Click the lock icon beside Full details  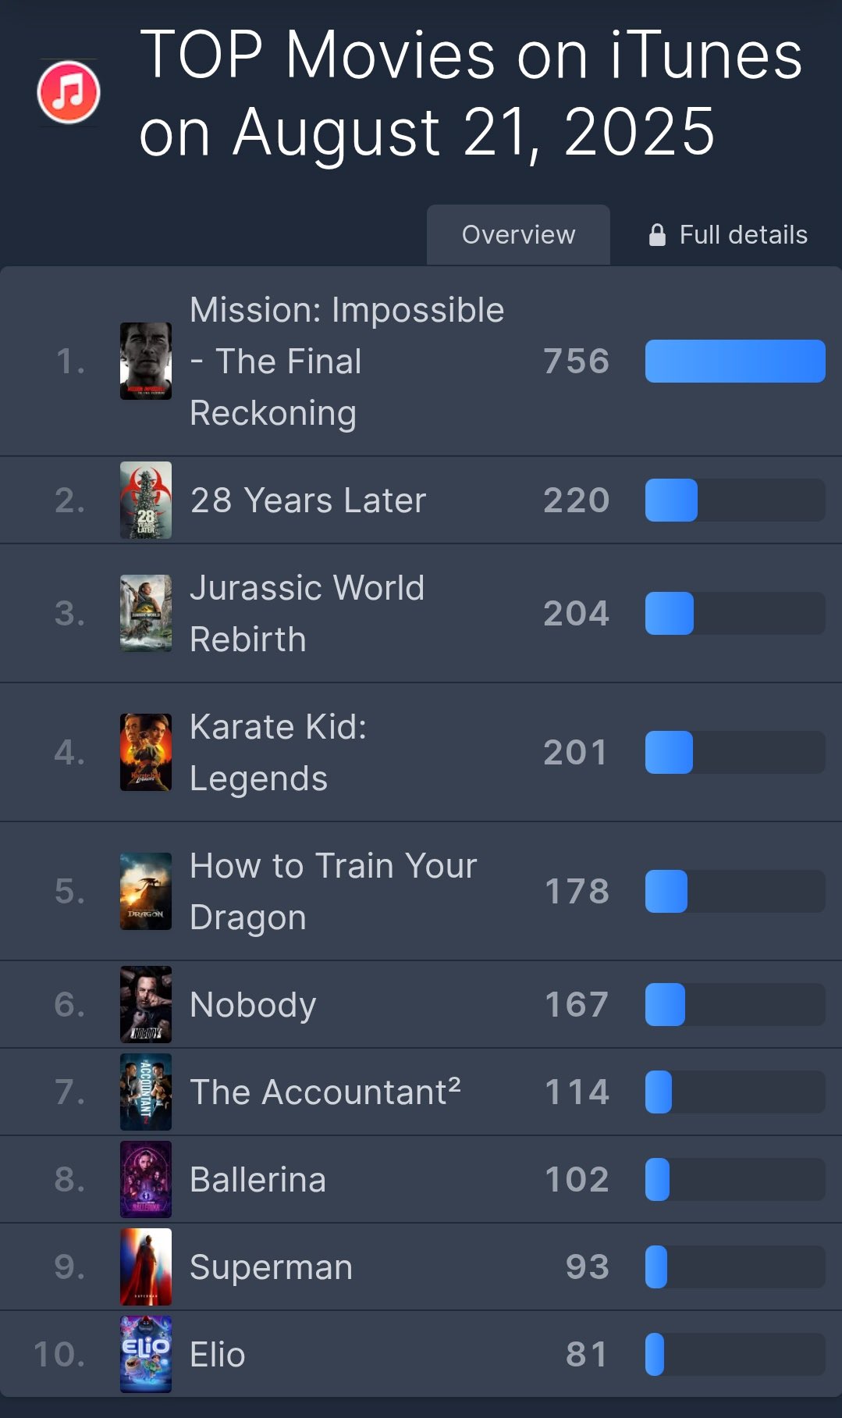pyautogui.click(x=657, y=235)
